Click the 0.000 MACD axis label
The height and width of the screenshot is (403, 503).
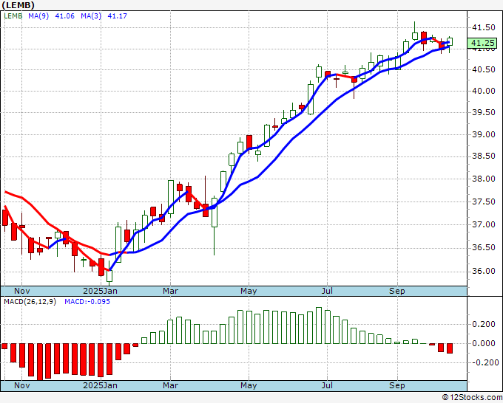click(x=484, y=343)
